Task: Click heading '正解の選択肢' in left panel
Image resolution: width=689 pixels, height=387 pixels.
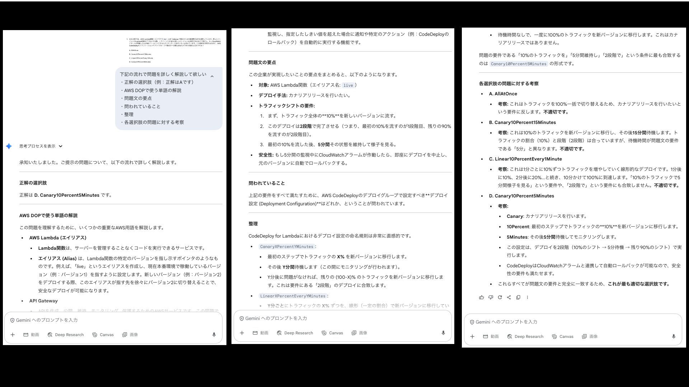Action: [33, 183]
